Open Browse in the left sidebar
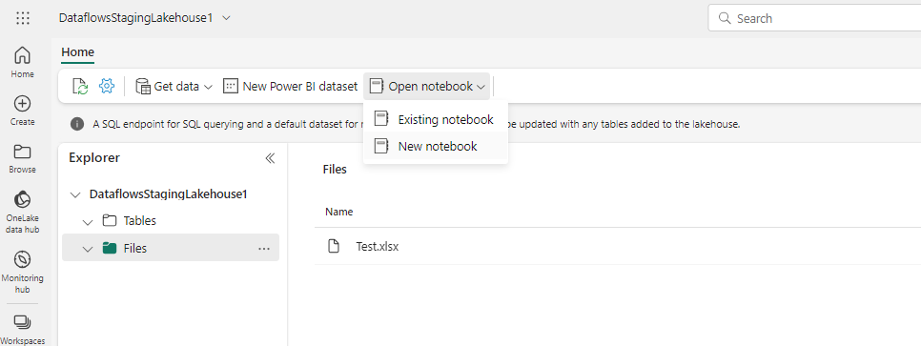921x346 pixels. tap(22, 158)
